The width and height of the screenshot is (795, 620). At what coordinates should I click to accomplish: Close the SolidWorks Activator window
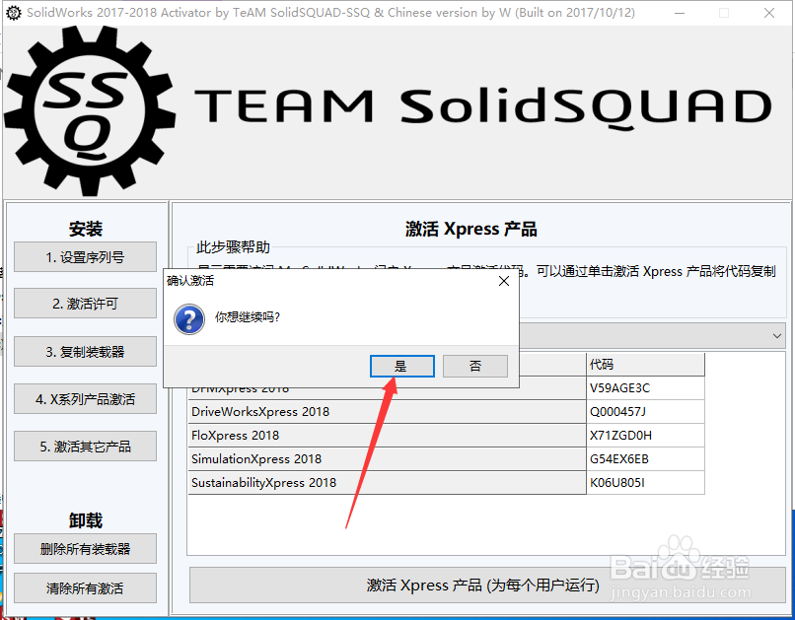point(769,13)
